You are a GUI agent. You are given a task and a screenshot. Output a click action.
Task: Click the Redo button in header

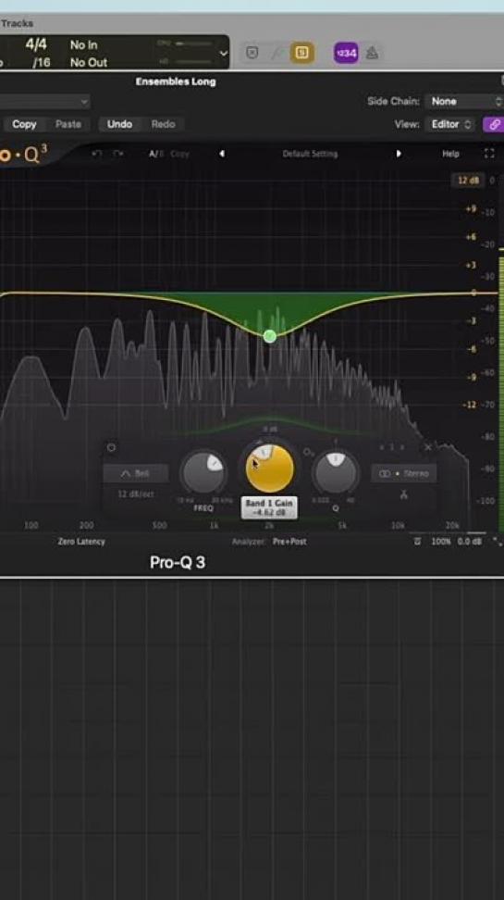[x=164, y=124]
